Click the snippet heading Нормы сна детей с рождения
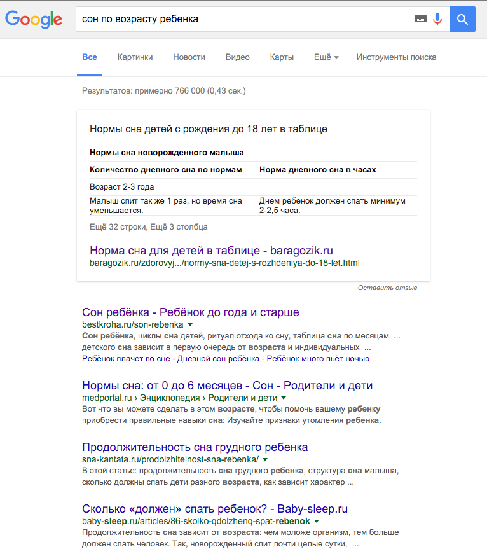 click(209, 129)
